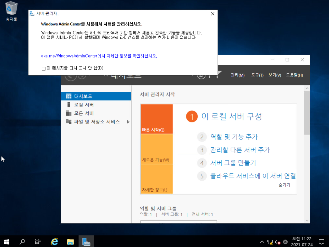The height and width of the screenshot is (247, 329).
Task: Open the Windows Start menu
Action: [7, 242]
